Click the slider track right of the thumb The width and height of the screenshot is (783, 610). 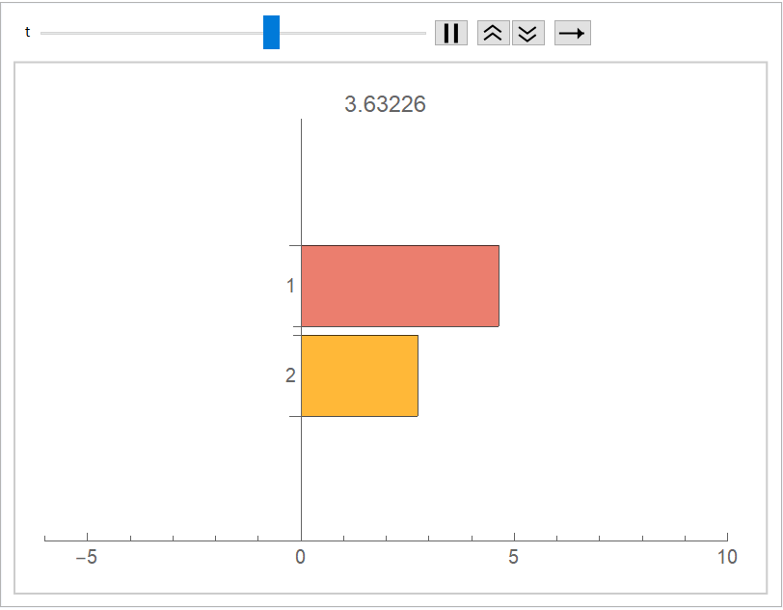pos(357,33)
